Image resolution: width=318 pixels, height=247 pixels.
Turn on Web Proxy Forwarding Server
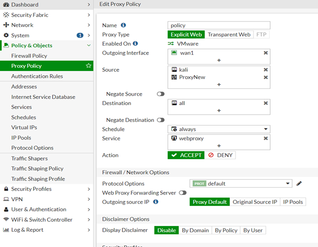coord(182,193)
